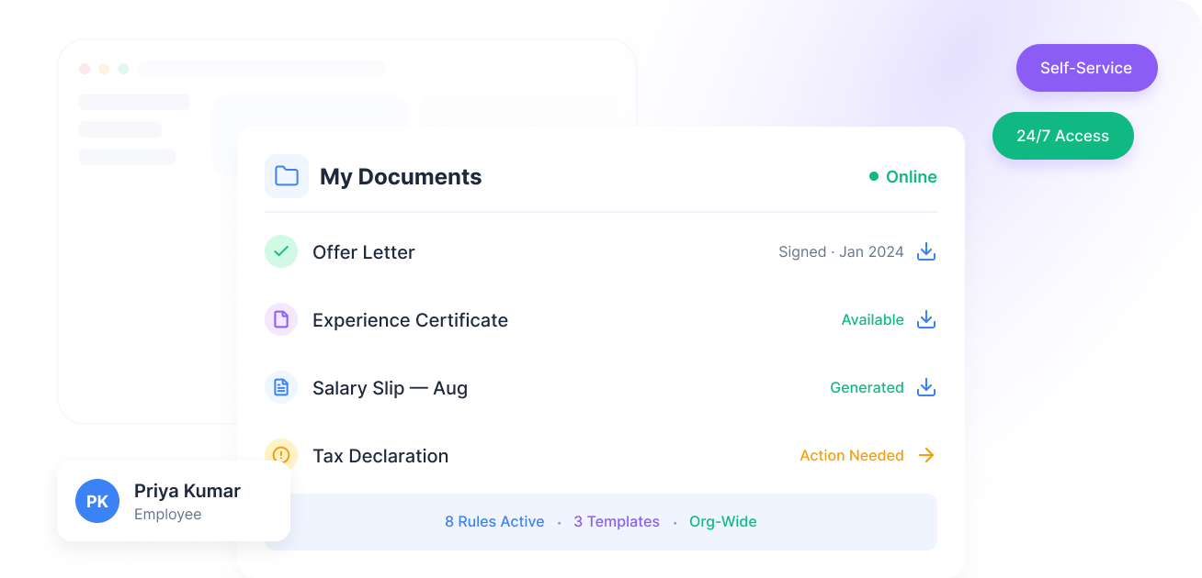Click the My Documents heading
This screenshot has width=1202, height=578.
pos(401,176)
